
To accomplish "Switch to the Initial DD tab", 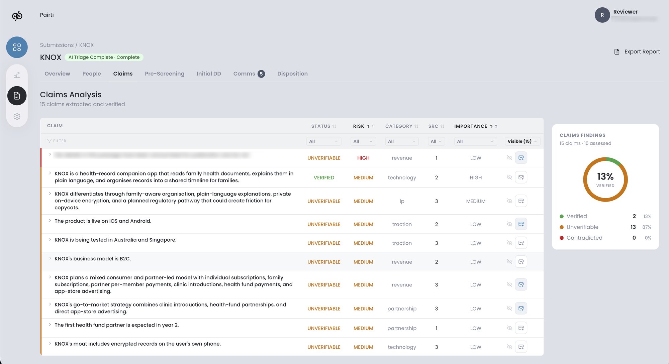I will 209,74.
